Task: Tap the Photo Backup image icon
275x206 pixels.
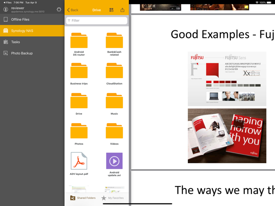Action: coord(6,53)
